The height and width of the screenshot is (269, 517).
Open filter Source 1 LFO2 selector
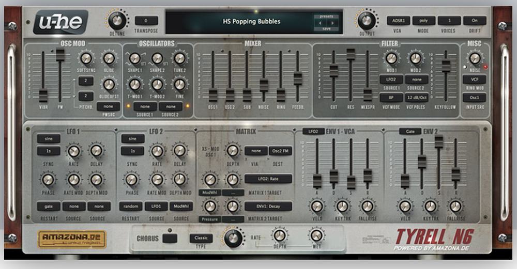tap(391, 80)
